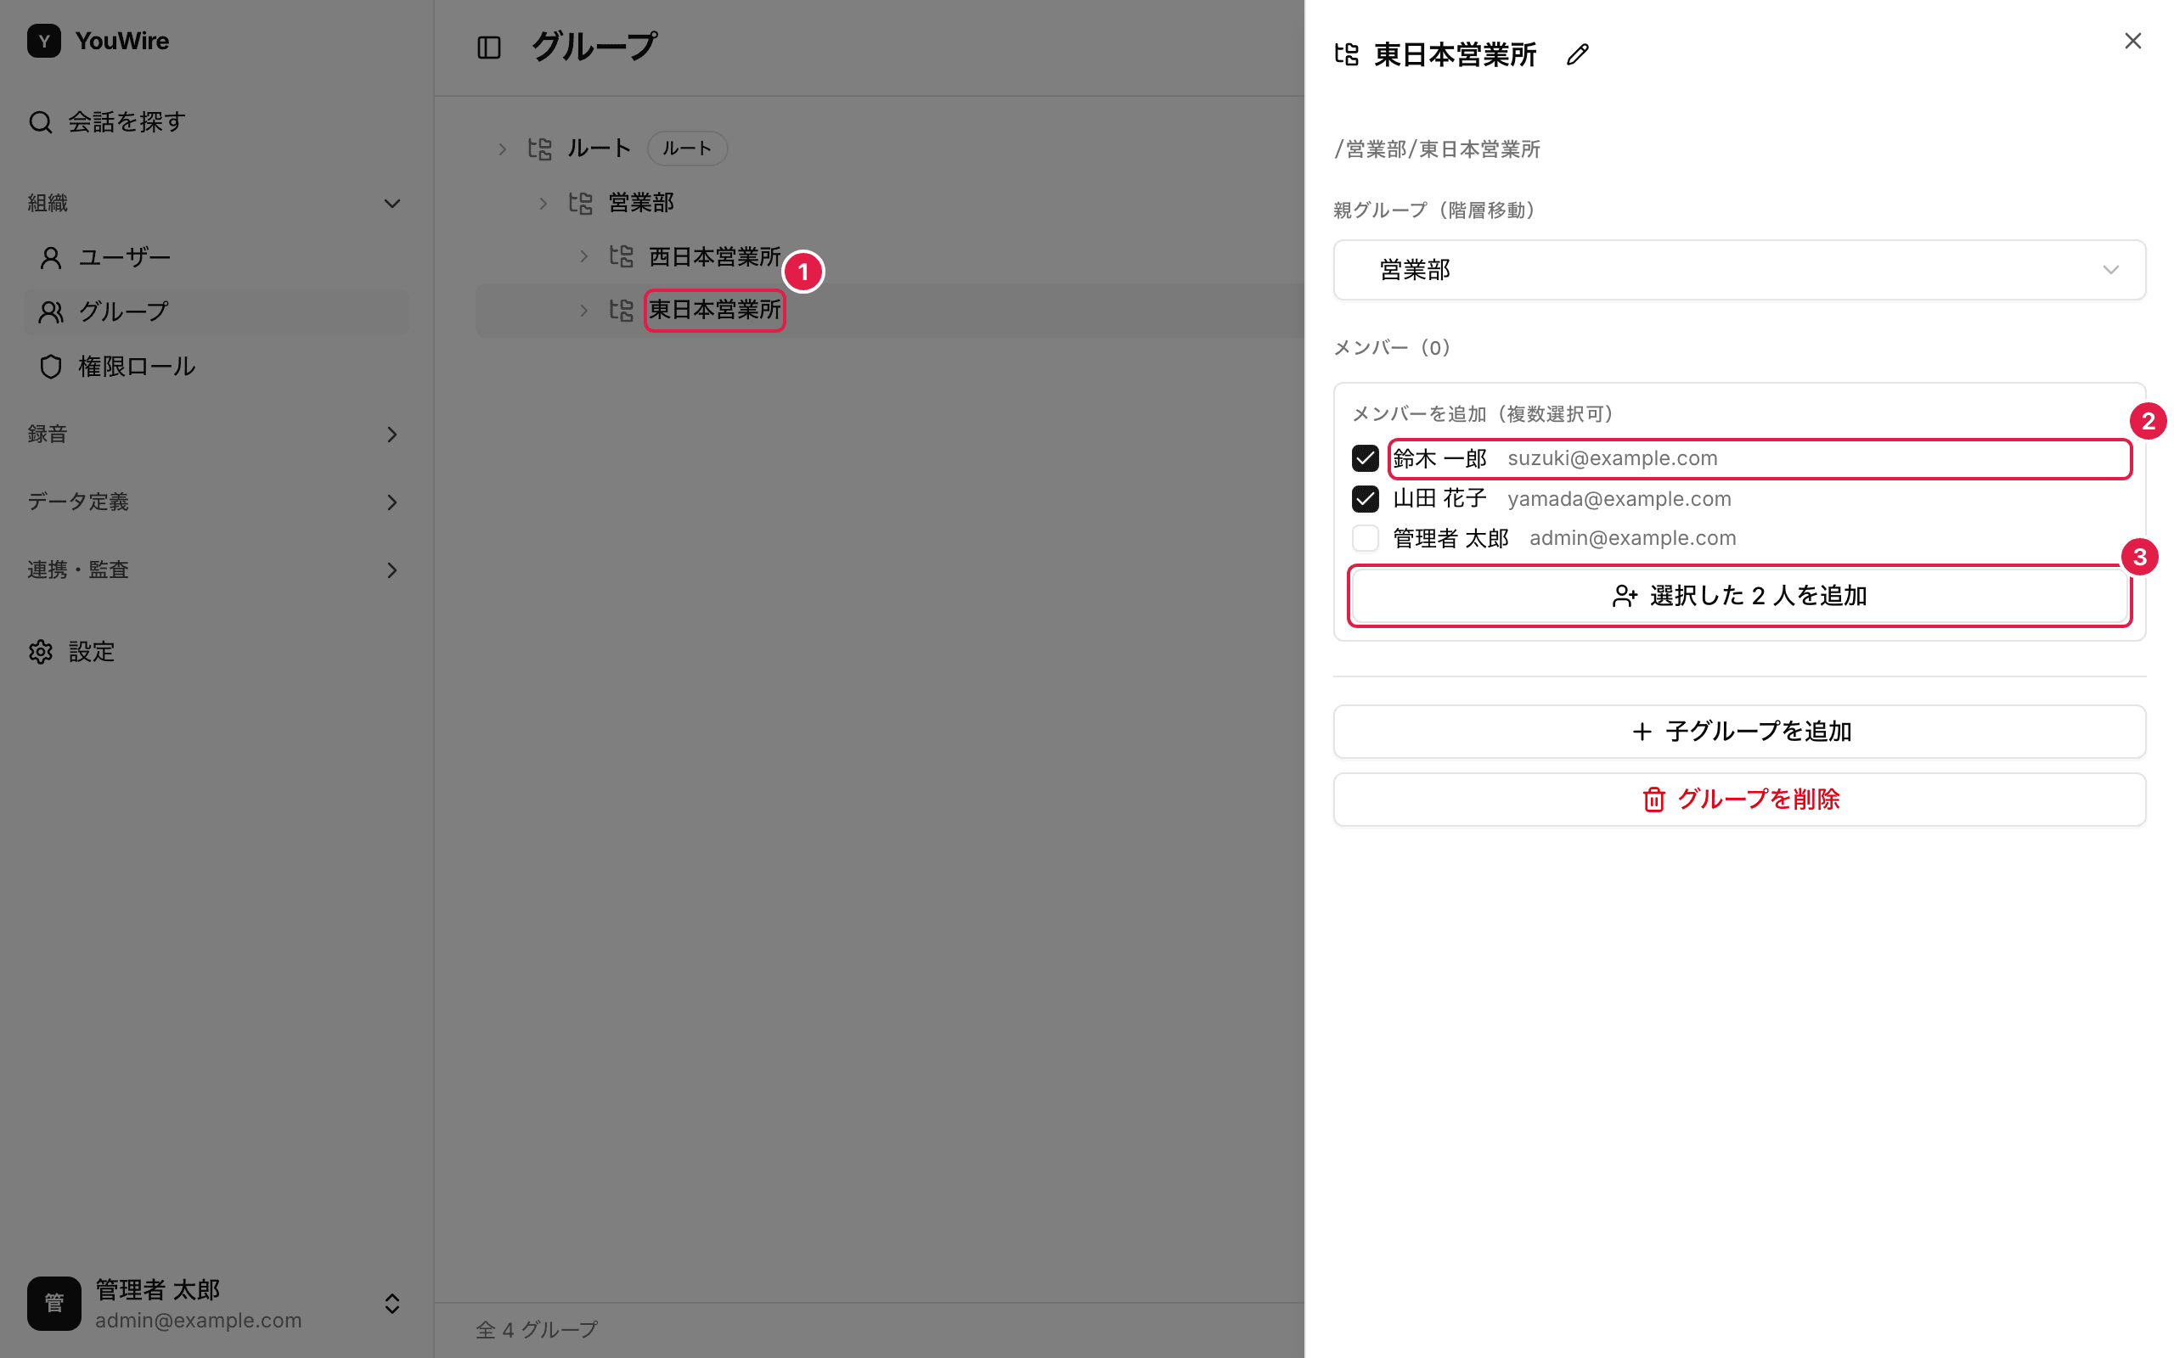Click the plus icon in 子グループを追加 button
The height and width of the screenshot is (1358, 2174).
tap(1642, 732)
